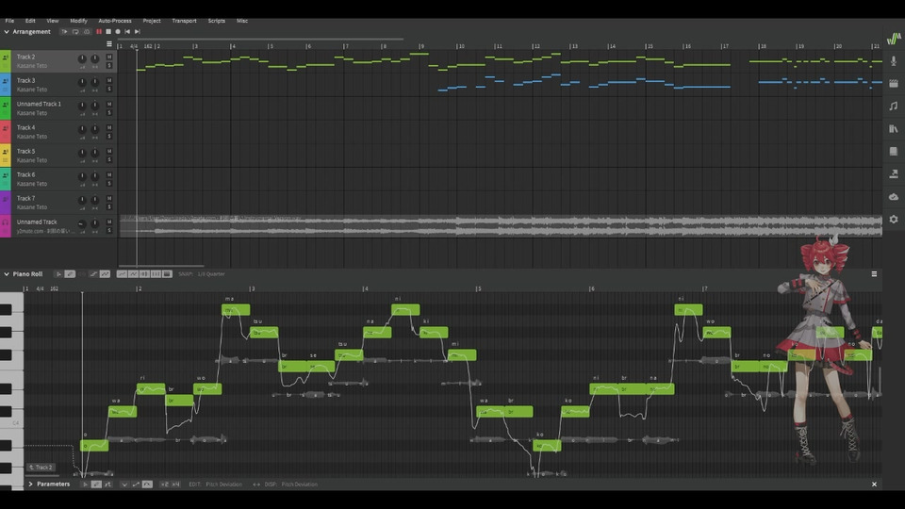Mute Track 5
Screen dimensions: 905x509
(x=109, y=151)
